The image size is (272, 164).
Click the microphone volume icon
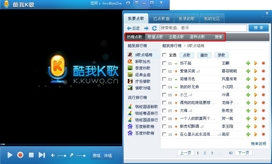click(x=71, y=155)
